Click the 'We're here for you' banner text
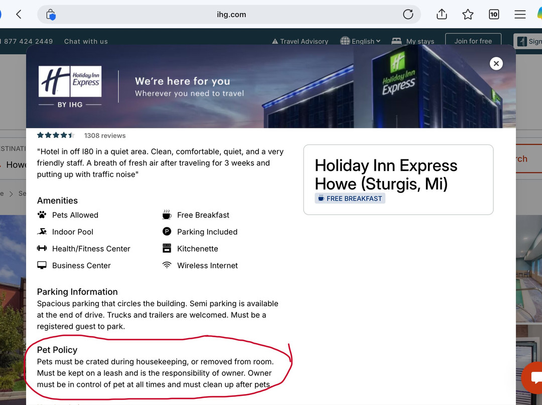 [x=183, y=81]
